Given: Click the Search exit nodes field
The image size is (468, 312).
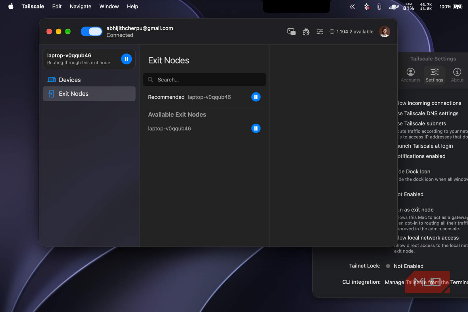Looking at the screenshot, I should pos(205,80).
